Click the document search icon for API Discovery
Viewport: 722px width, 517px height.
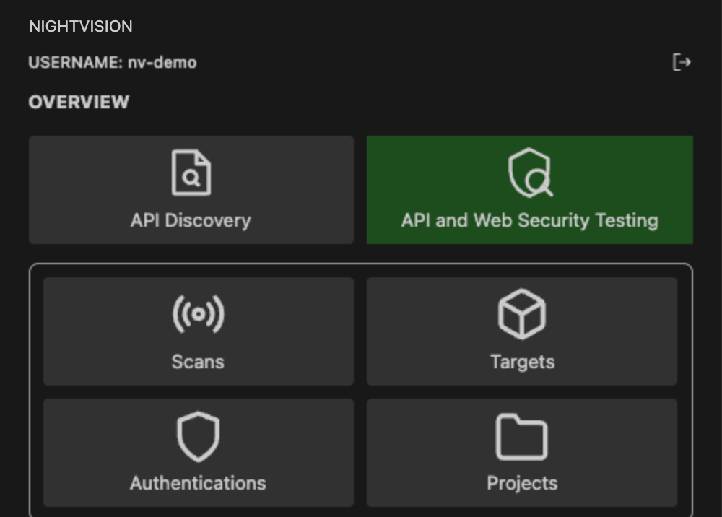[191, 173]
